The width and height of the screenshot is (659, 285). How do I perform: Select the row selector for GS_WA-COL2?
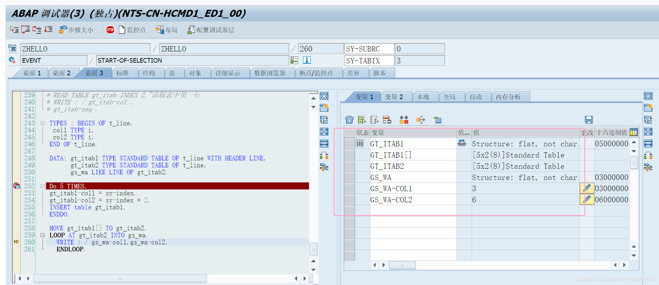[350, 200]
